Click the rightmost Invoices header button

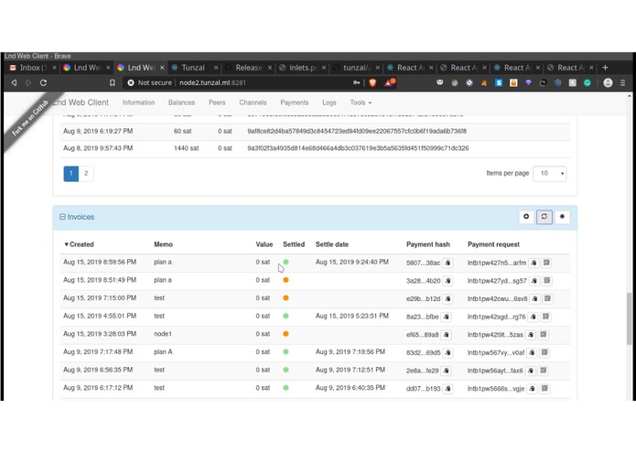click(x=562, y=217)
